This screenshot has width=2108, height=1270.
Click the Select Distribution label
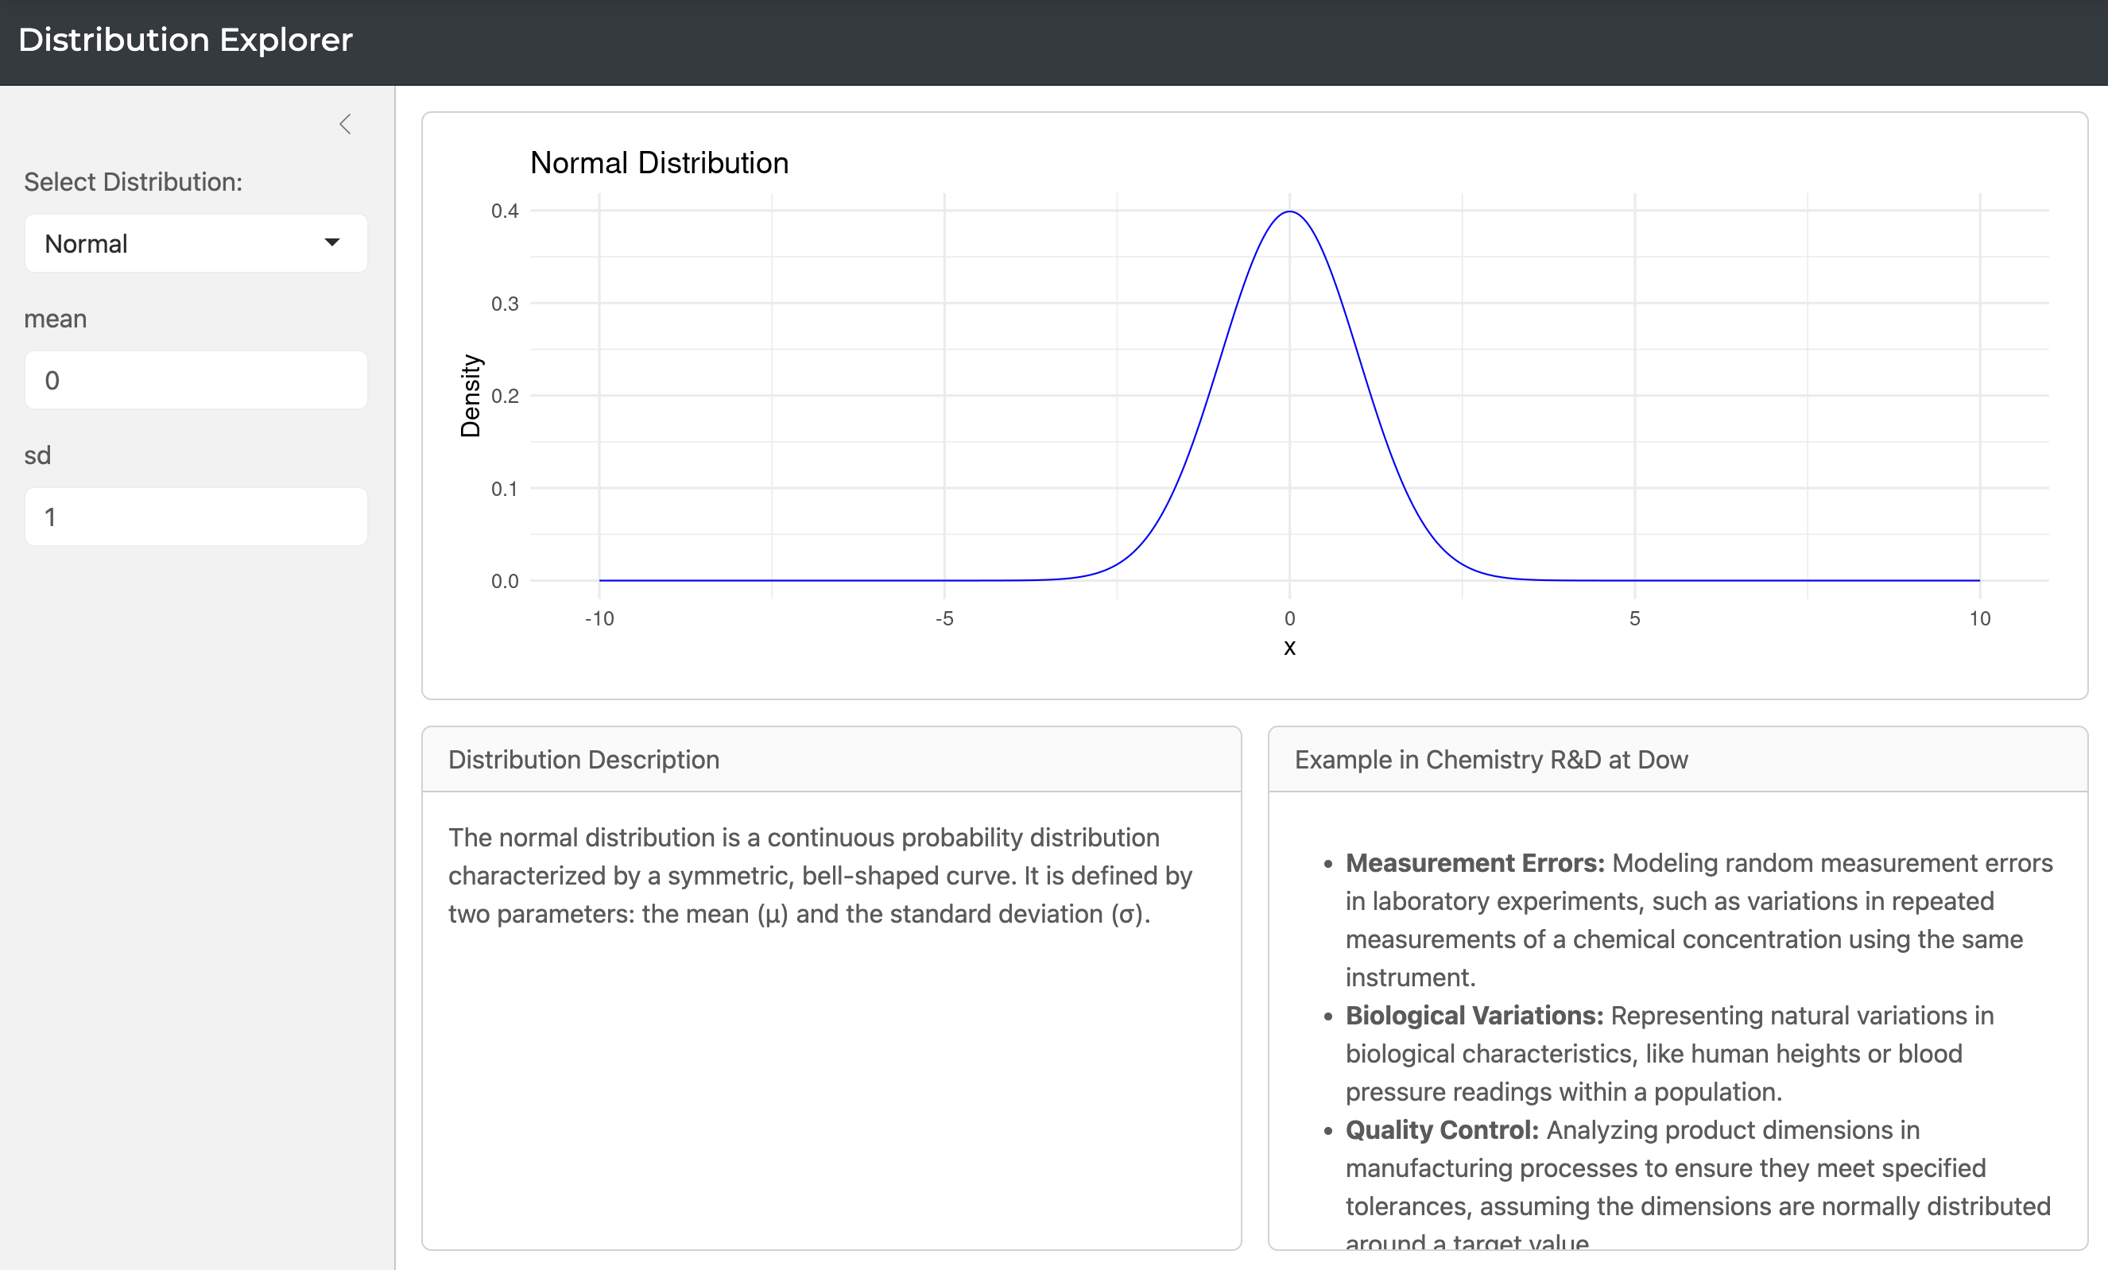point(133,182)
